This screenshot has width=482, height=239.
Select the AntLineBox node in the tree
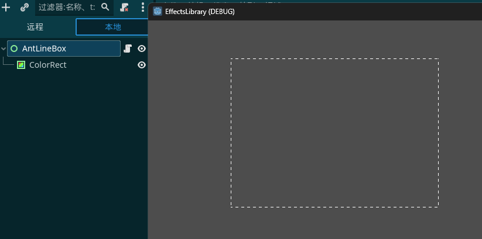click(x=44, y=49)
